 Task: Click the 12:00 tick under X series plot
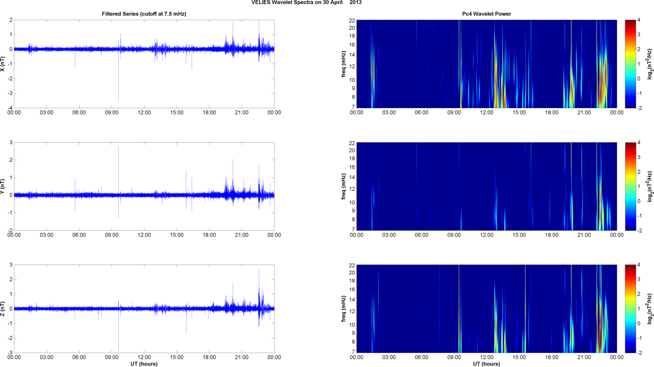tap(144, 113)
